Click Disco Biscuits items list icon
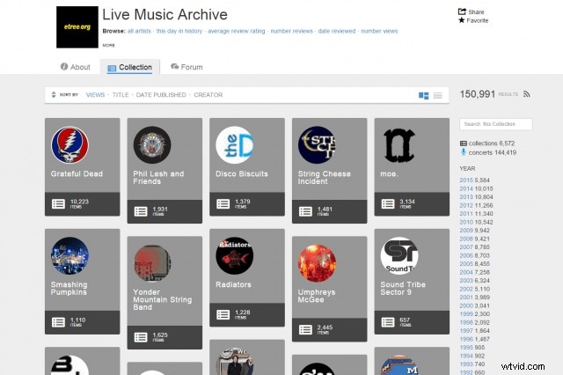This screenshot has width=563, height=375. [223, 203]
